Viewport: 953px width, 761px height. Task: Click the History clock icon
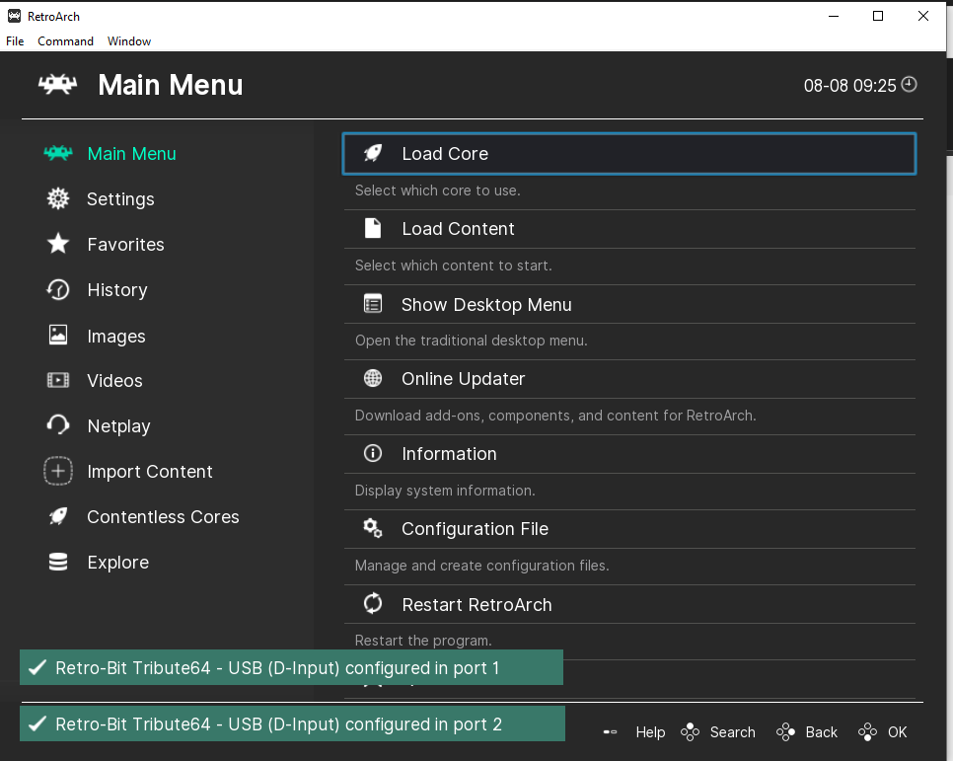point(58,289)
